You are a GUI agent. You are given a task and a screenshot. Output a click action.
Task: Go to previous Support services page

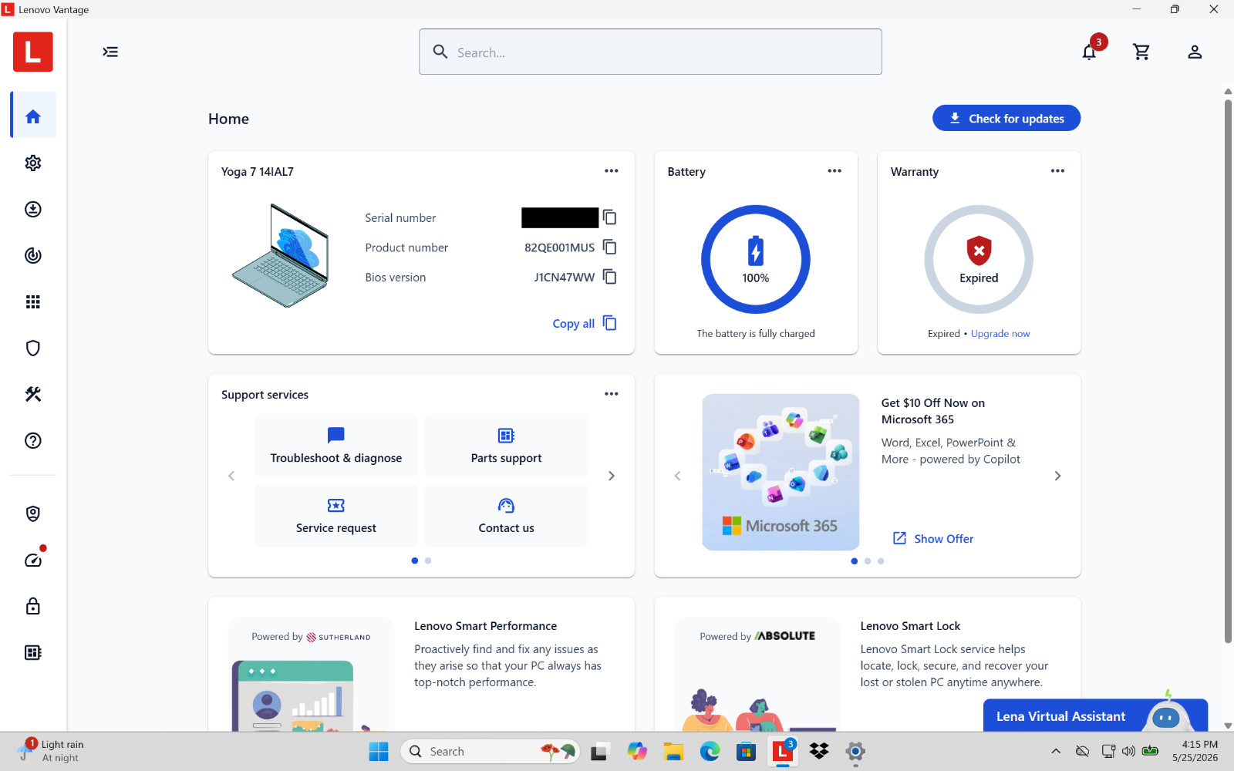click(x=231, y=476)
